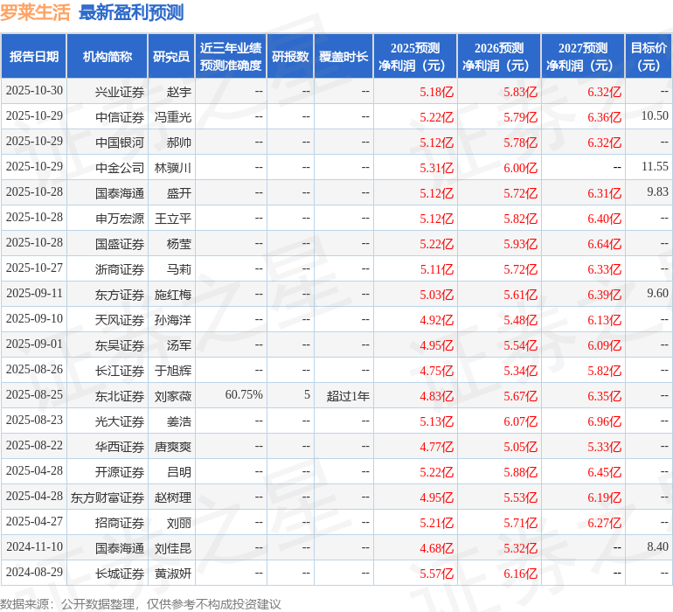Select the 中金公司 institution entry
This screenshot has height=612, width=673.
pyautogui.click(x=120, y=167)
